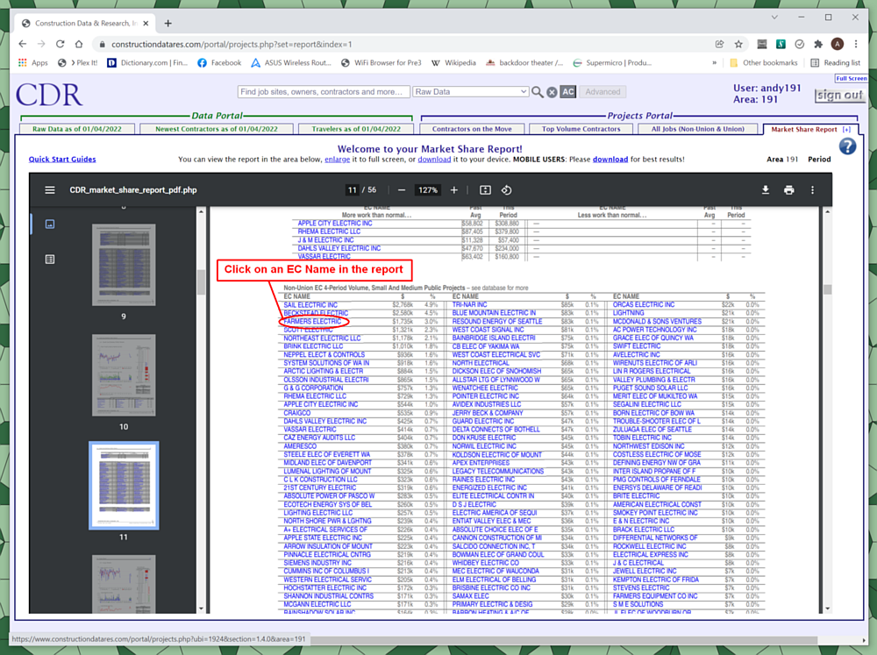Screen dimensions: 877x655
Task: Open tab search chevron in title bar
Action: click(x=774, y=18)
